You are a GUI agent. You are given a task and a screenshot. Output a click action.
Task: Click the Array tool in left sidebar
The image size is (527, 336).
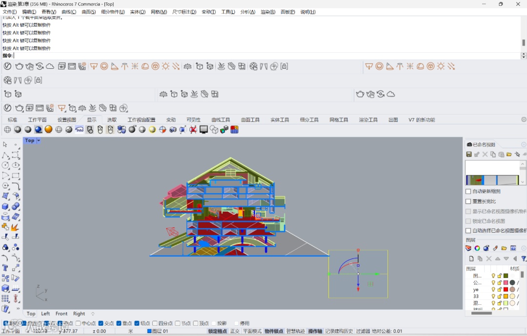[x=5, y=299]
